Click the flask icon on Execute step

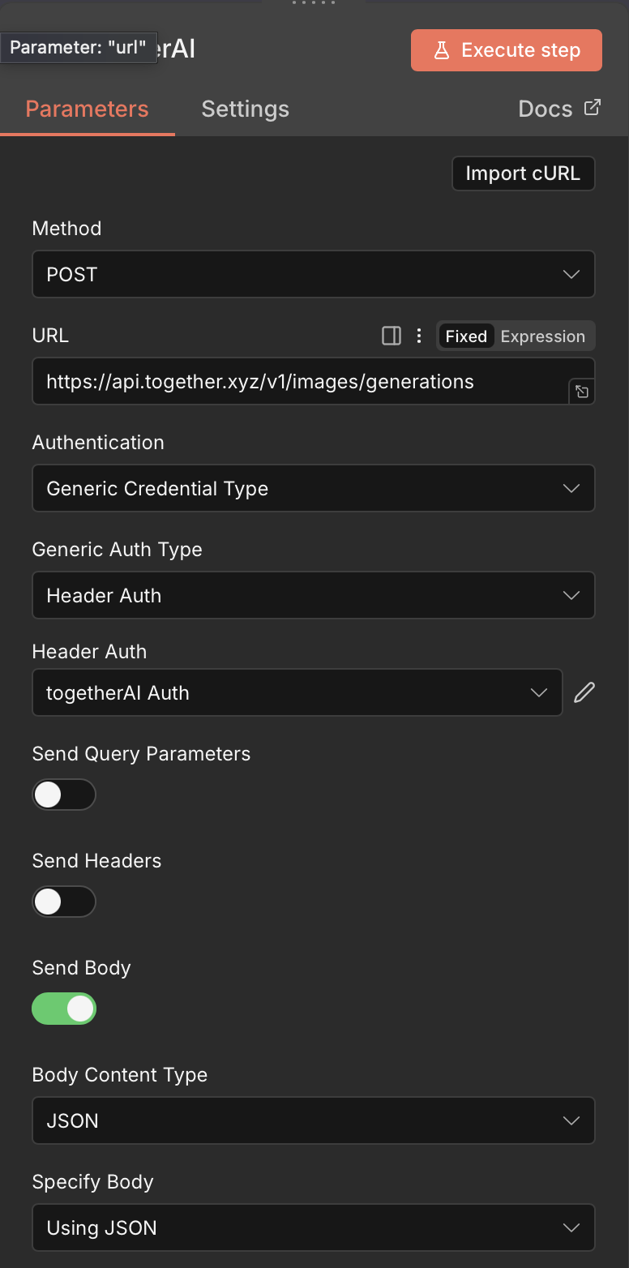(x=441, y=50)
